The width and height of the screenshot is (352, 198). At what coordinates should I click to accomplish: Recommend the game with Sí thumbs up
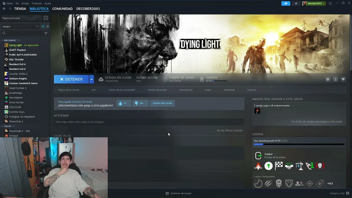tap(123, 103)
